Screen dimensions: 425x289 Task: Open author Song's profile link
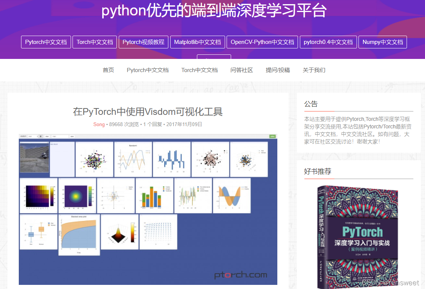pos(99,124)
